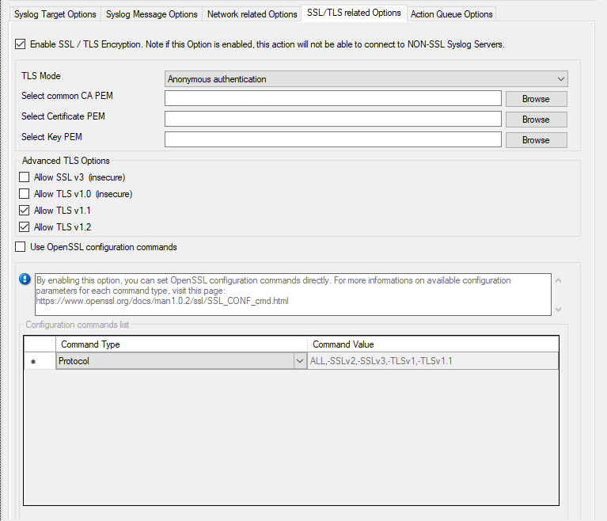Click the Command Value cell
This screenshot has width=607, height=521.
(x=433, y=361)
